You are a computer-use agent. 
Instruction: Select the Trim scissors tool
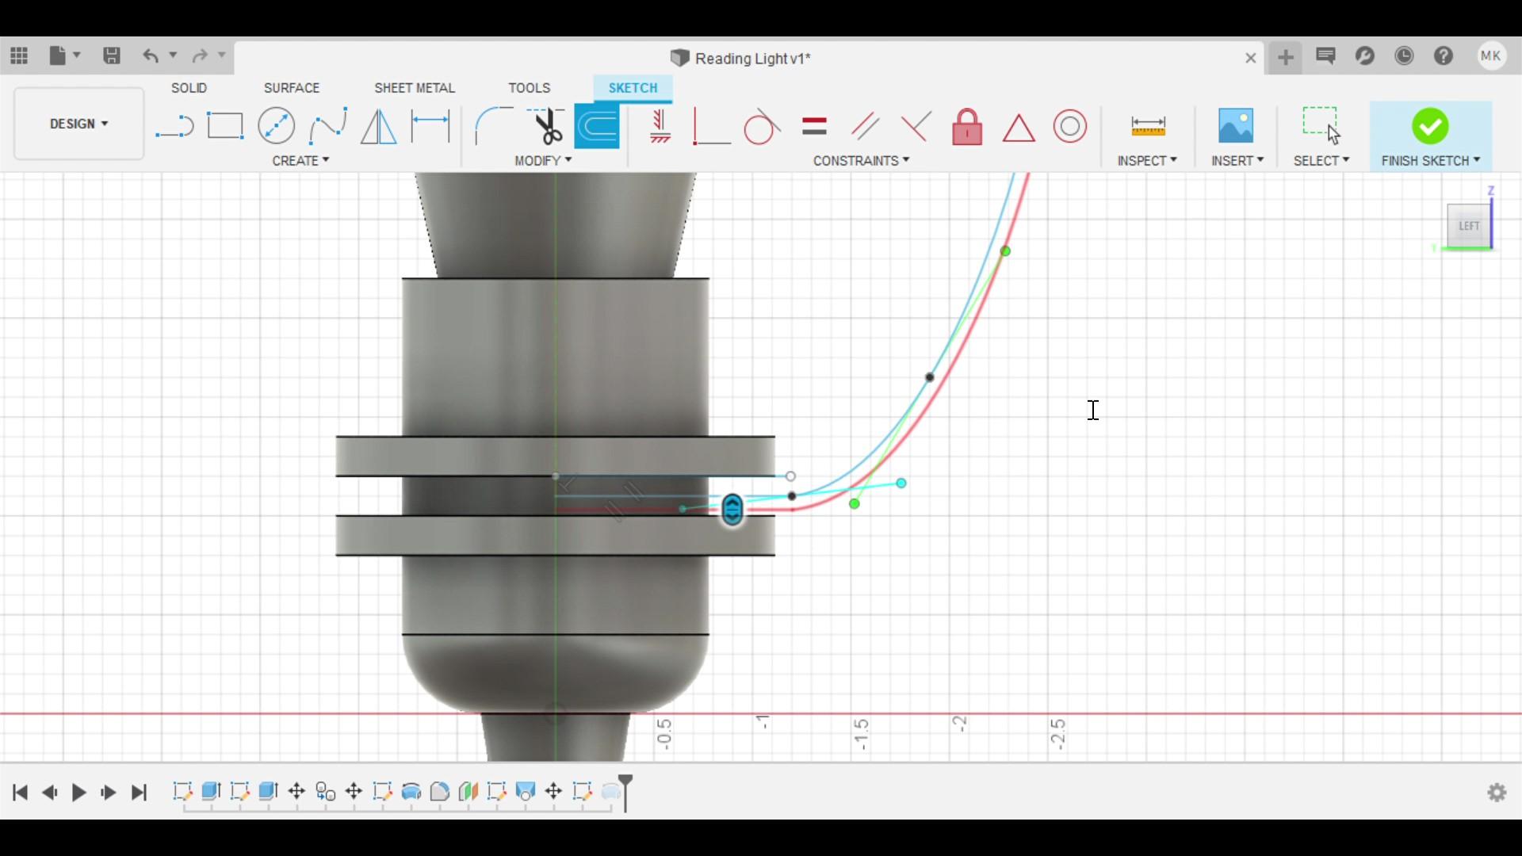point(546,126)
